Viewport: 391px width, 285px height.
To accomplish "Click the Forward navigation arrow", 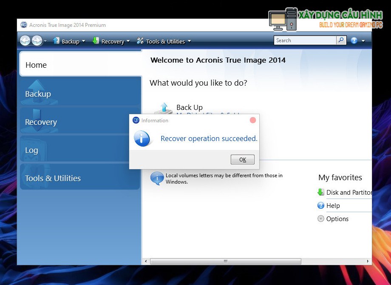I will pyautogui.click(x=37, y=41).
